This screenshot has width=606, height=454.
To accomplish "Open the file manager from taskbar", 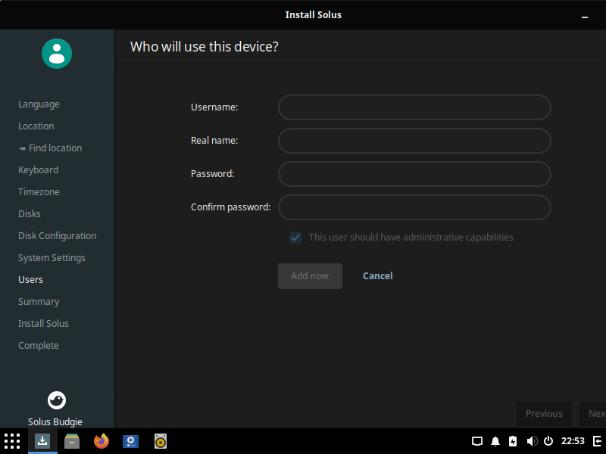I will [72, 441].
